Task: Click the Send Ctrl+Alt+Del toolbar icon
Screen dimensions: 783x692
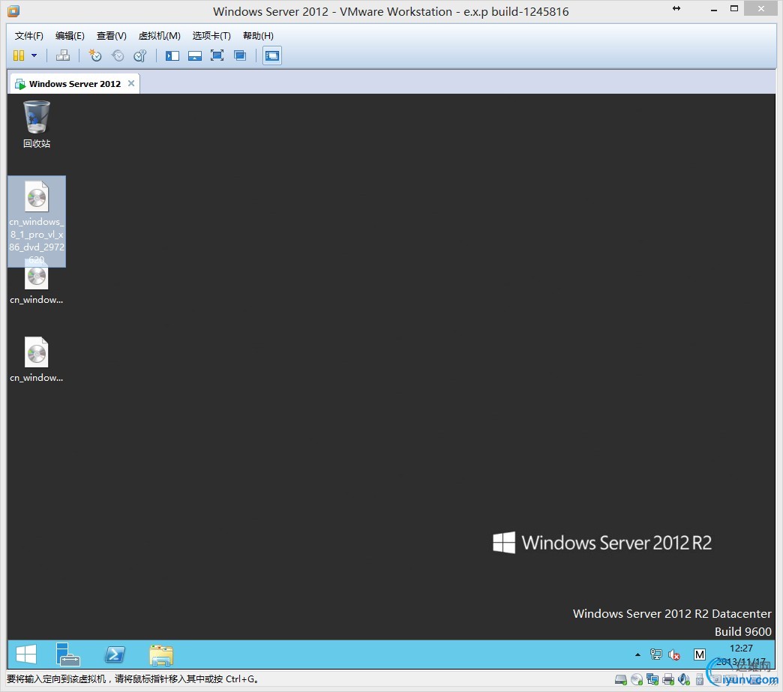Action: (63, 55)
